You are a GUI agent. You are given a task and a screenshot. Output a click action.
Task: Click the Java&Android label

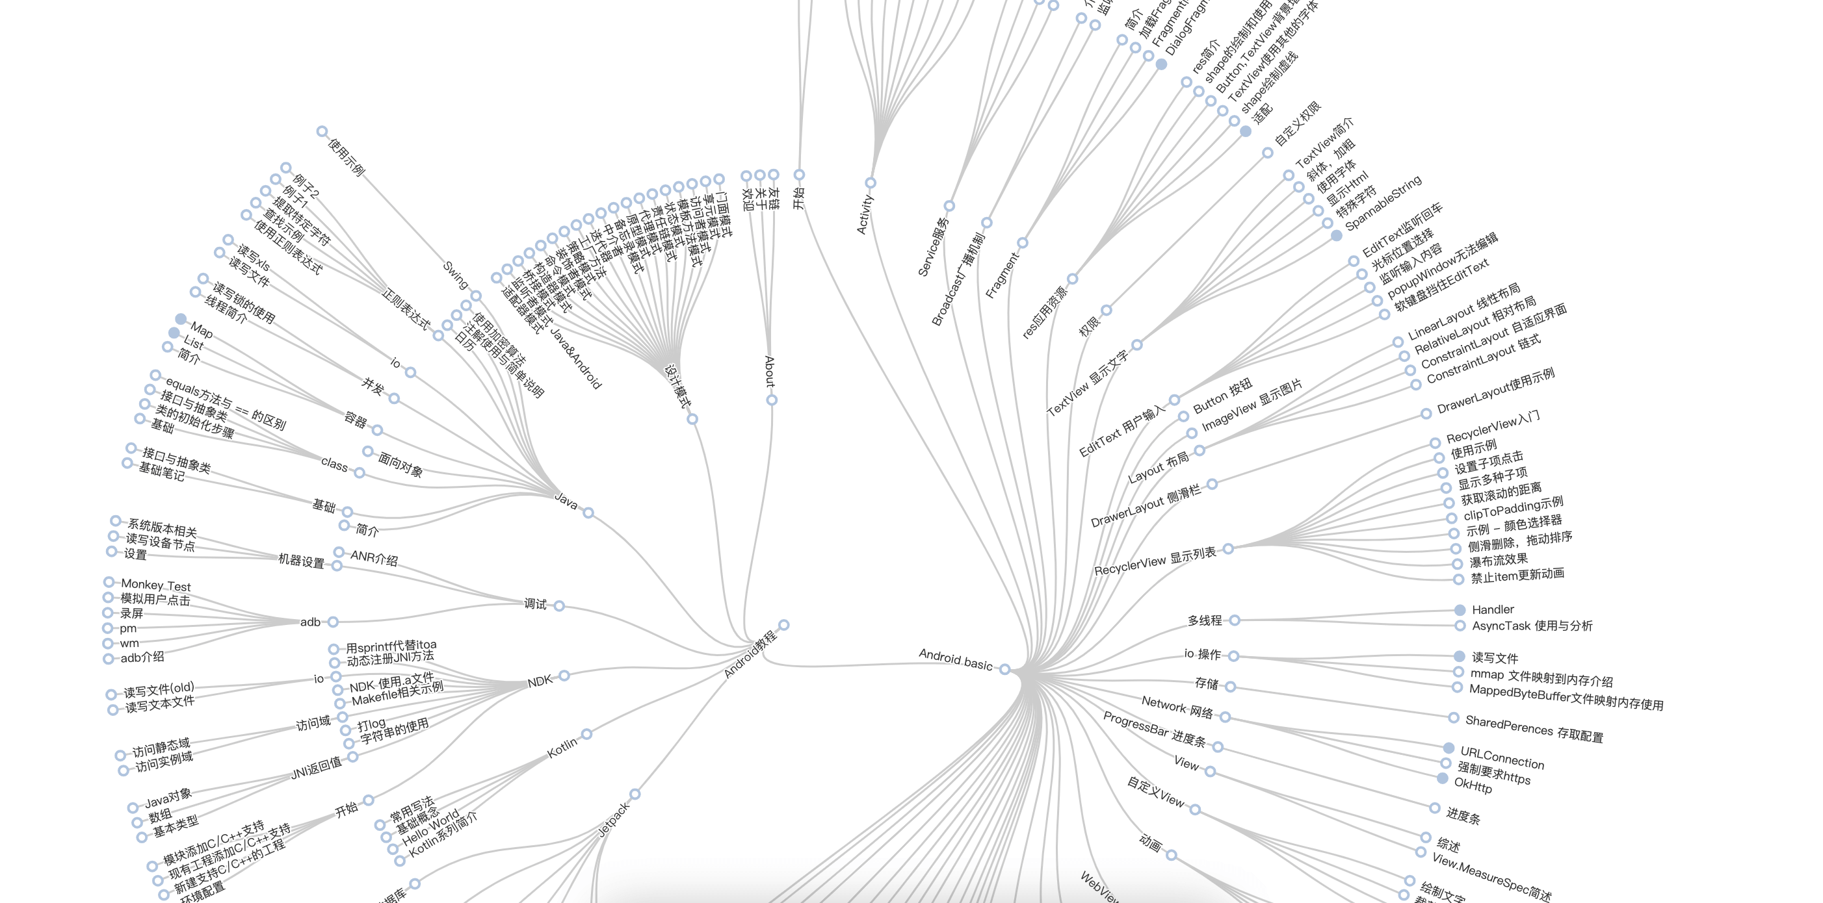pos(576,359)
